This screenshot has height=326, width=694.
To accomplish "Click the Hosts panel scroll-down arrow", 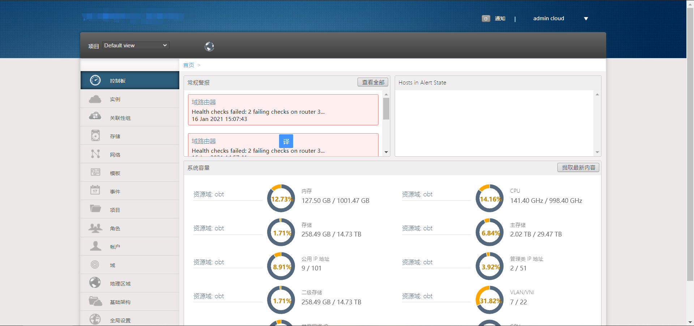I will (597, 152).
